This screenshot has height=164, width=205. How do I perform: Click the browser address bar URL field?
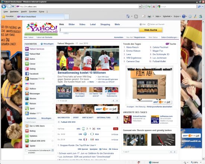[x=78, y=6]
